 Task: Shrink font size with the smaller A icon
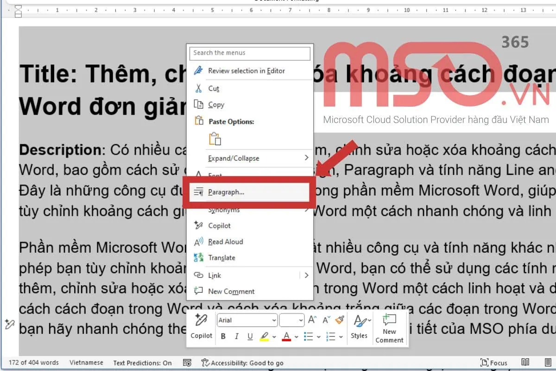[x=326, y=320]
